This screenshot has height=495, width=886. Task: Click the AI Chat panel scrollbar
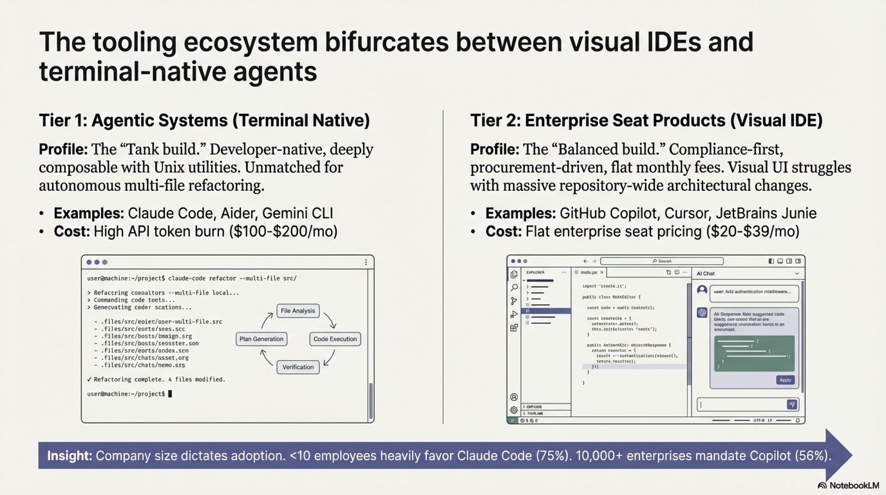pos(802,337)
